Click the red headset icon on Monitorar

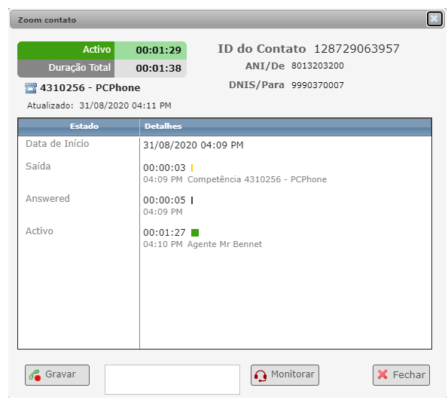[261, 375]
